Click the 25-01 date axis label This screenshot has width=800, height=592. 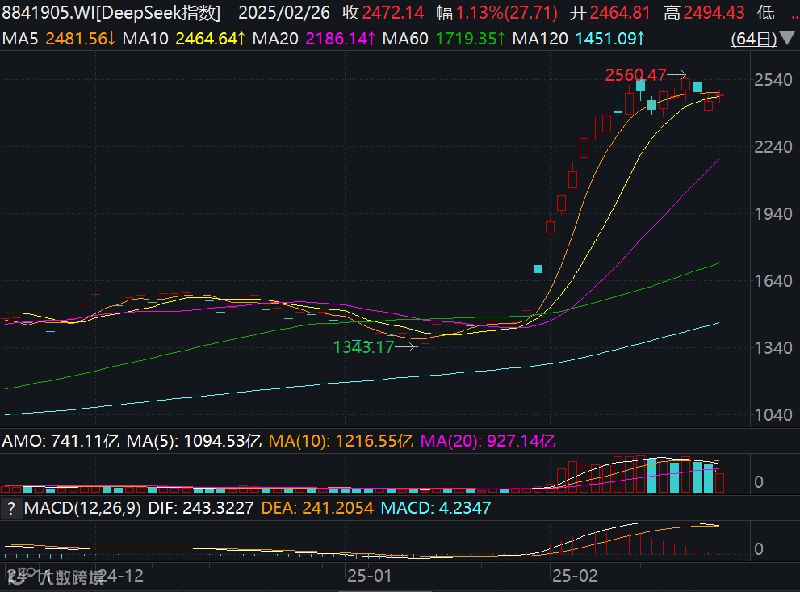(x=370, y=576)
